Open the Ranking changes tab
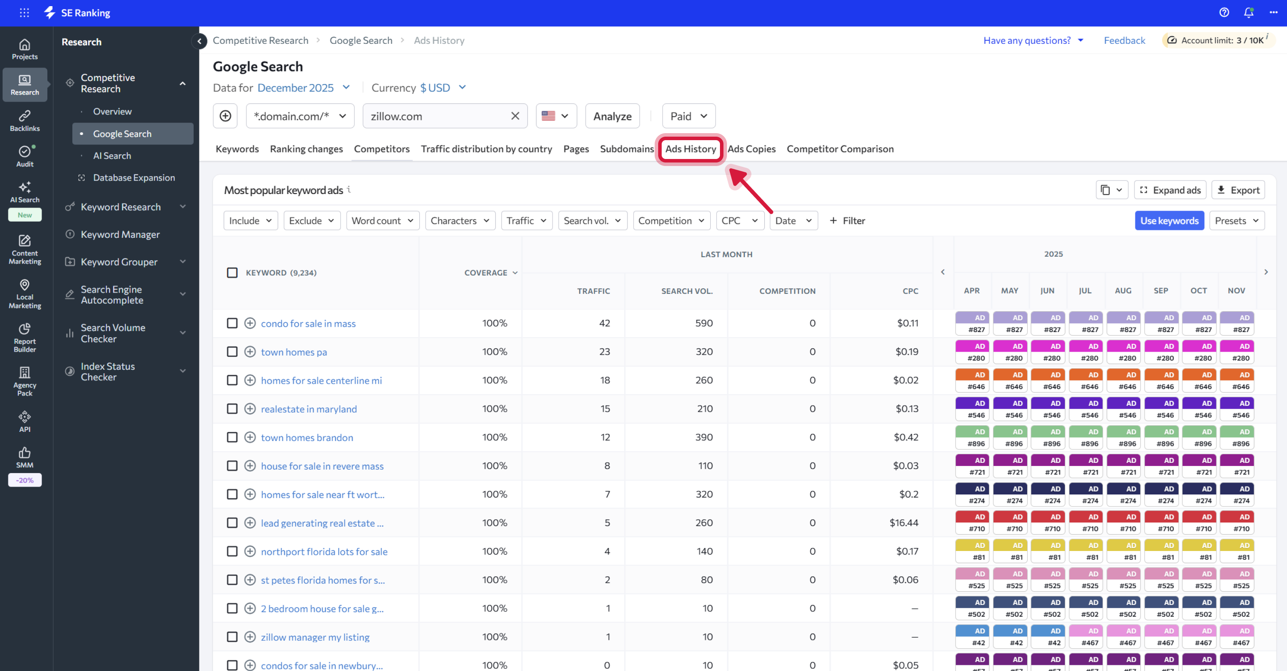This screenshot has height=671, width=1287. [x=306, y=149]
